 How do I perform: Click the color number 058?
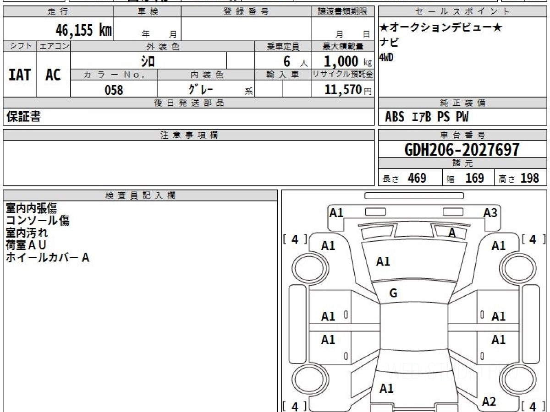pos(114,90)
